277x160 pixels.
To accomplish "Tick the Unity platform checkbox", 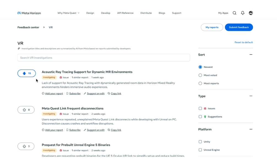I will tap(200, 142).
